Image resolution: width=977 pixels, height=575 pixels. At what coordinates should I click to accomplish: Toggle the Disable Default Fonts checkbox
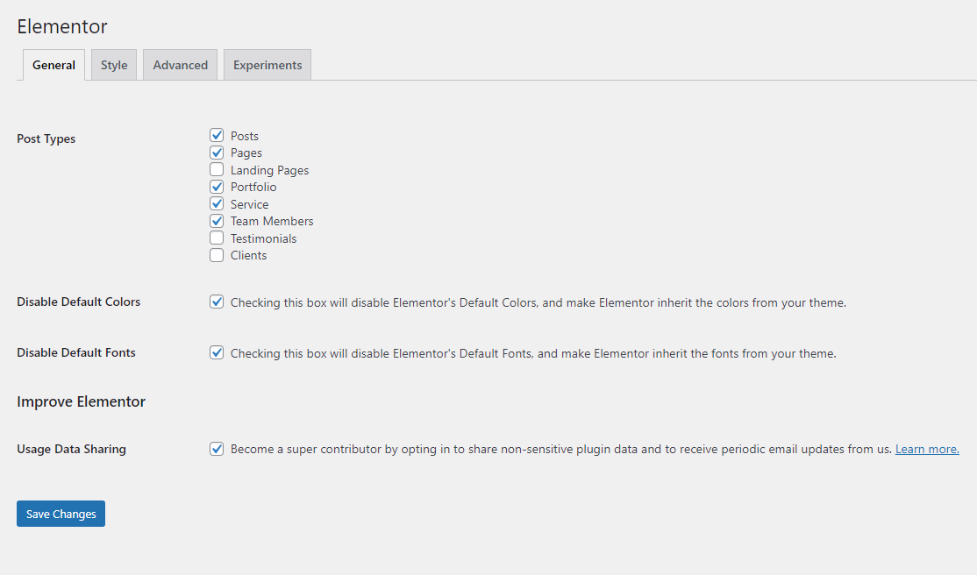[x=217, y=353]
